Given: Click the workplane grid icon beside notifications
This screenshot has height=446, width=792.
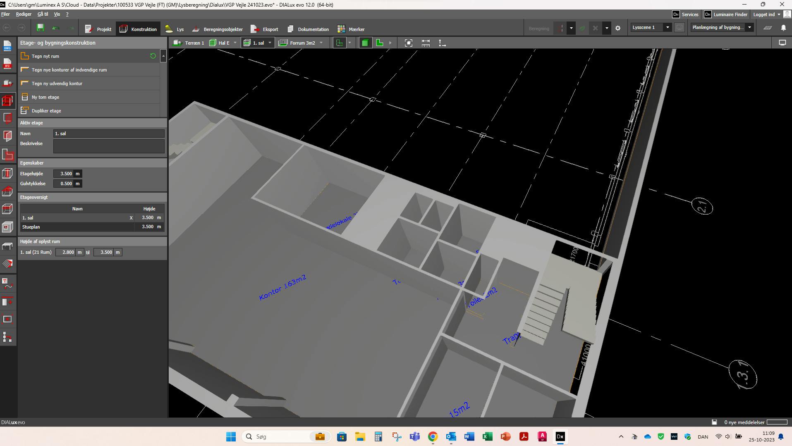Looking at the screenshot, I should [x=768, y=28].
